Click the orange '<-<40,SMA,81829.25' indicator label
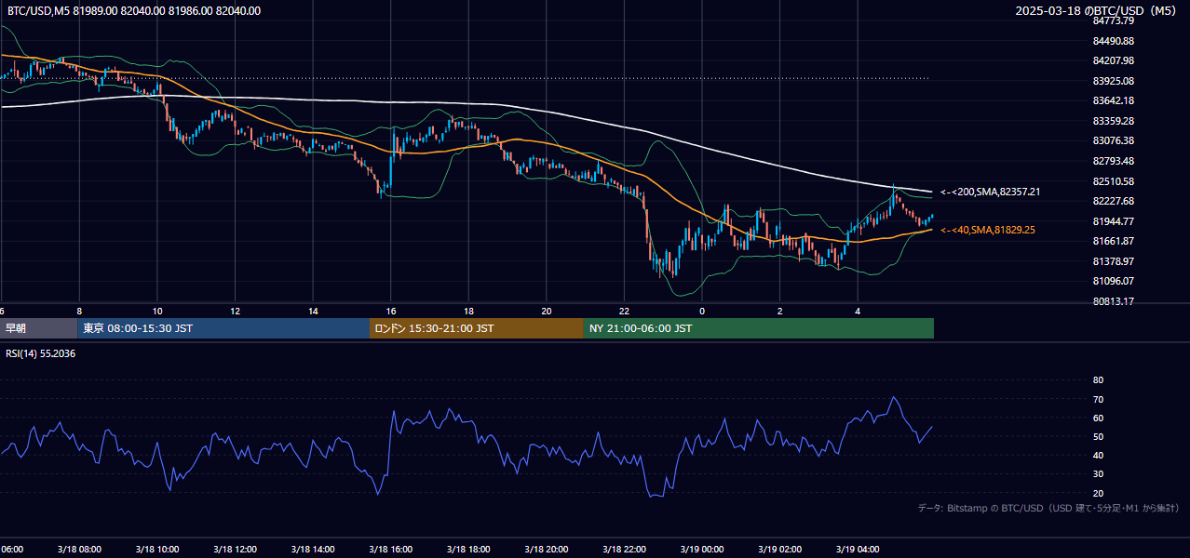The width and height of the screenshot is (1190, 558). (x=988, y=230)
